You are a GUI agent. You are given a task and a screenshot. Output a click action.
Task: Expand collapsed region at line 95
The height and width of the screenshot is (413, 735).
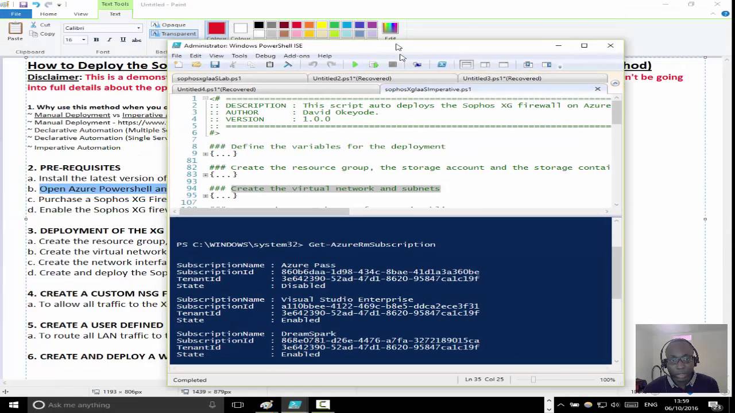pos(206,196)
